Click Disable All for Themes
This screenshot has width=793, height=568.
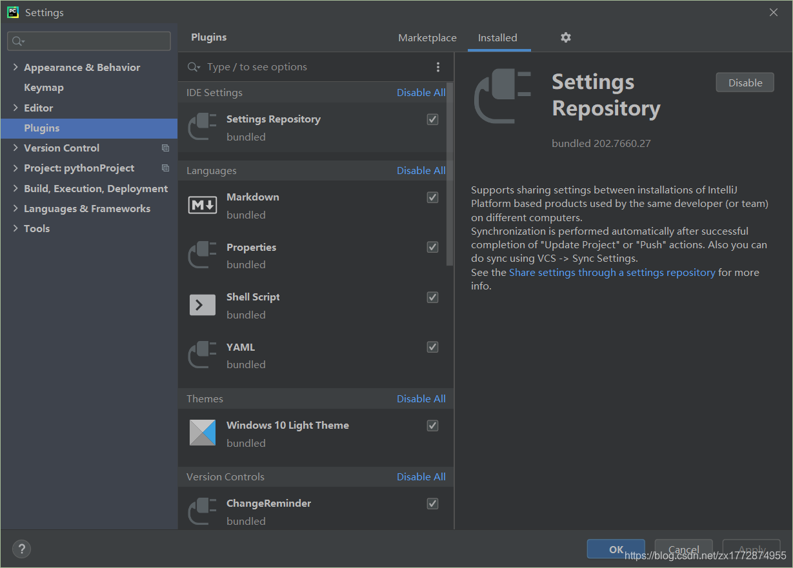click(x=421, y=399)
